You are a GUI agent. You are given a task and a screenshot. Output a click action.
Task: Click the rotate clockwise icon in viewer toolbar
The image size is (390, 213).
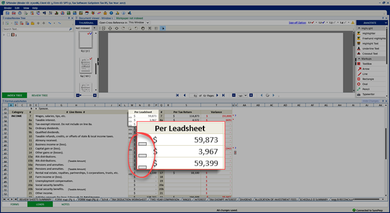(x=123, y=28)
